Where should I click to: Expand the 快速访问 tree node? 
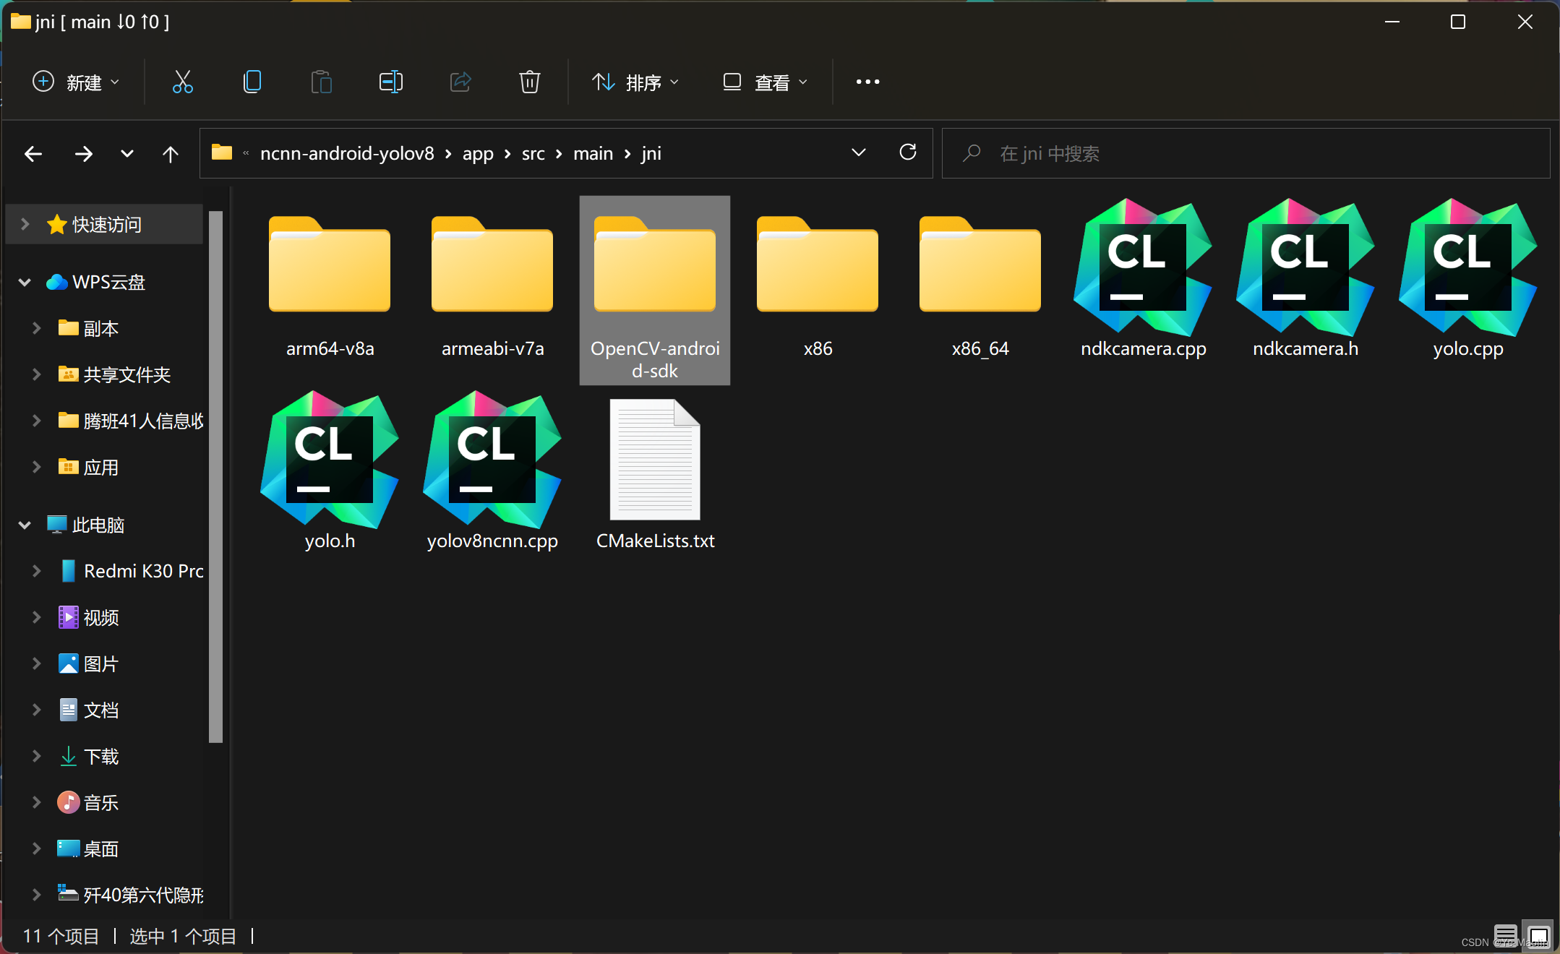tap(25, 224)
